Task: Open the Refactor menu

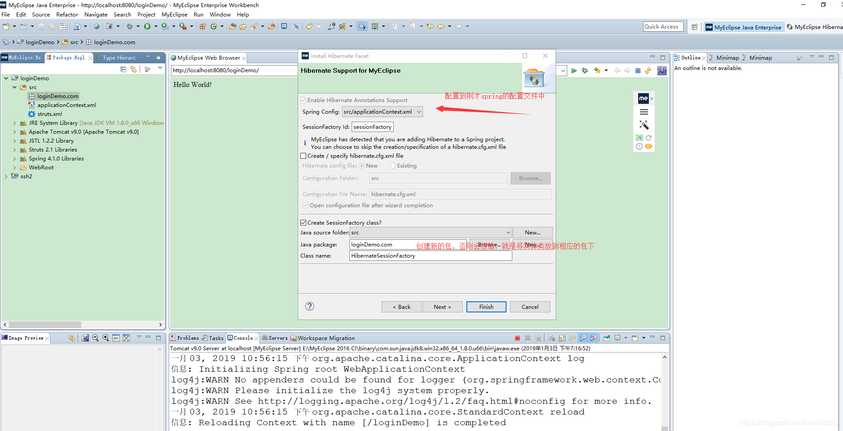Action: pyautogui.click(x=67, y=15)
